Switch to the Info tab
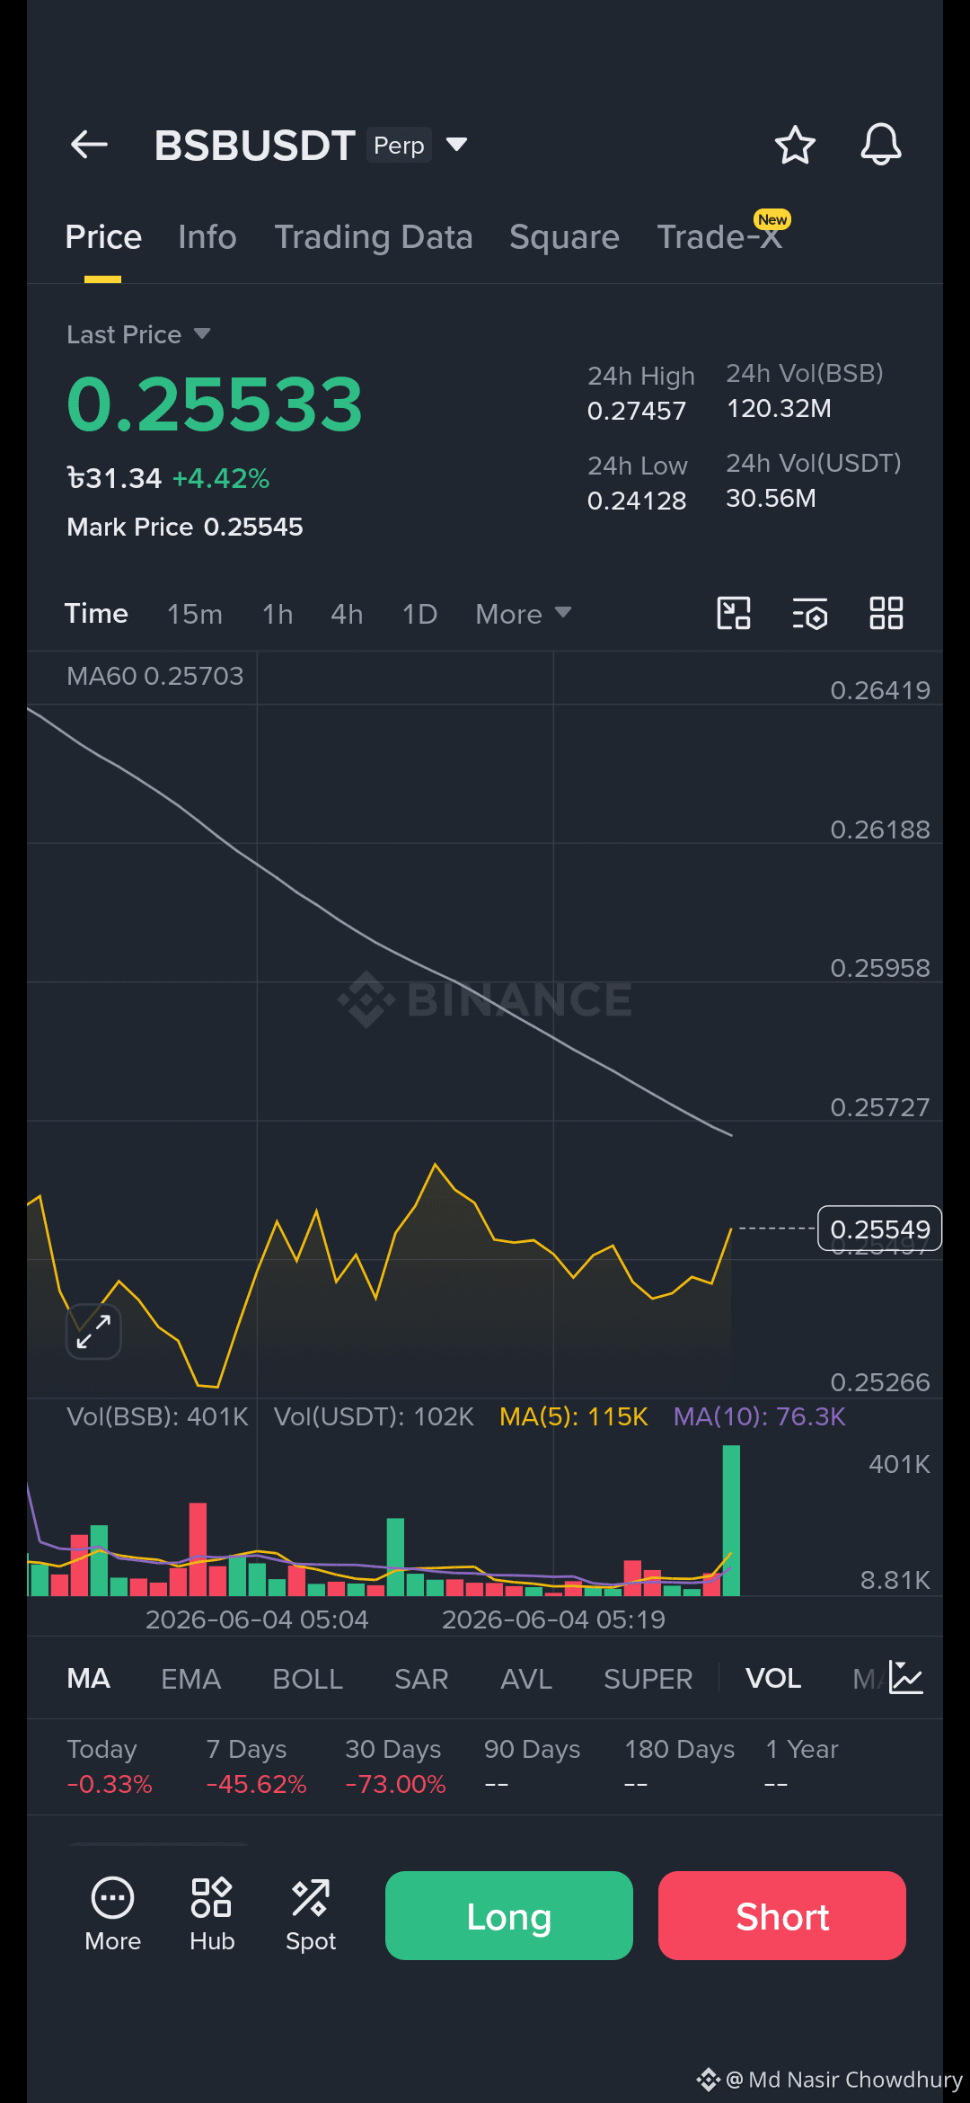Image resolution: width=970 pixels, height=2103 pixels. click(x=207, y=237)
